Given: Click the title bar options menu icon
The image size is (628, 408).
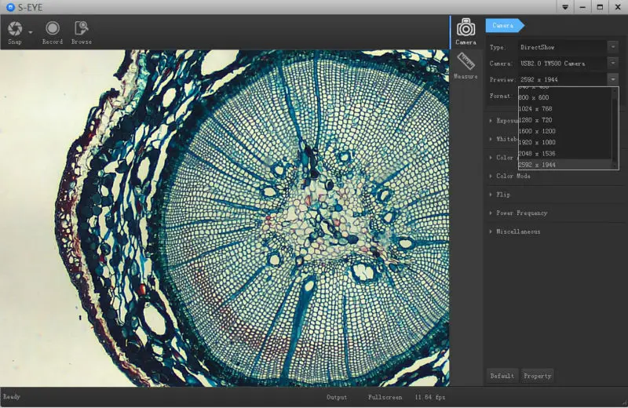Looking at the screenshot, I should pyautogui.click(x=565, y=6).
